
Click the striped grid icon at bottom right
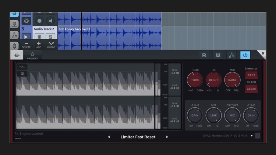[258, 136]
